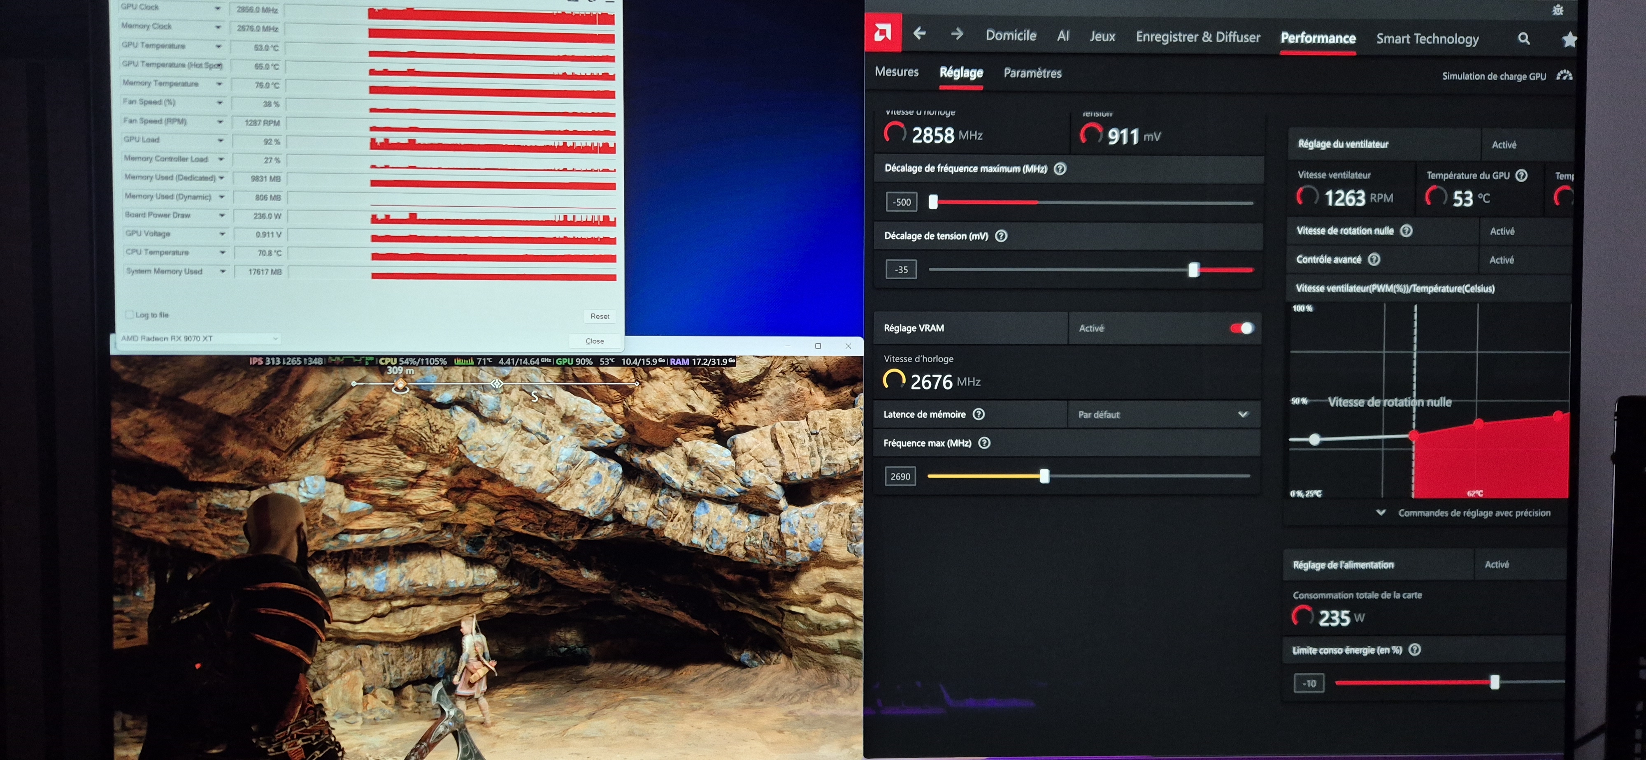Open the Enregistrer & Diffuser tab
1646x760 pixels.
pos(1198,37)
